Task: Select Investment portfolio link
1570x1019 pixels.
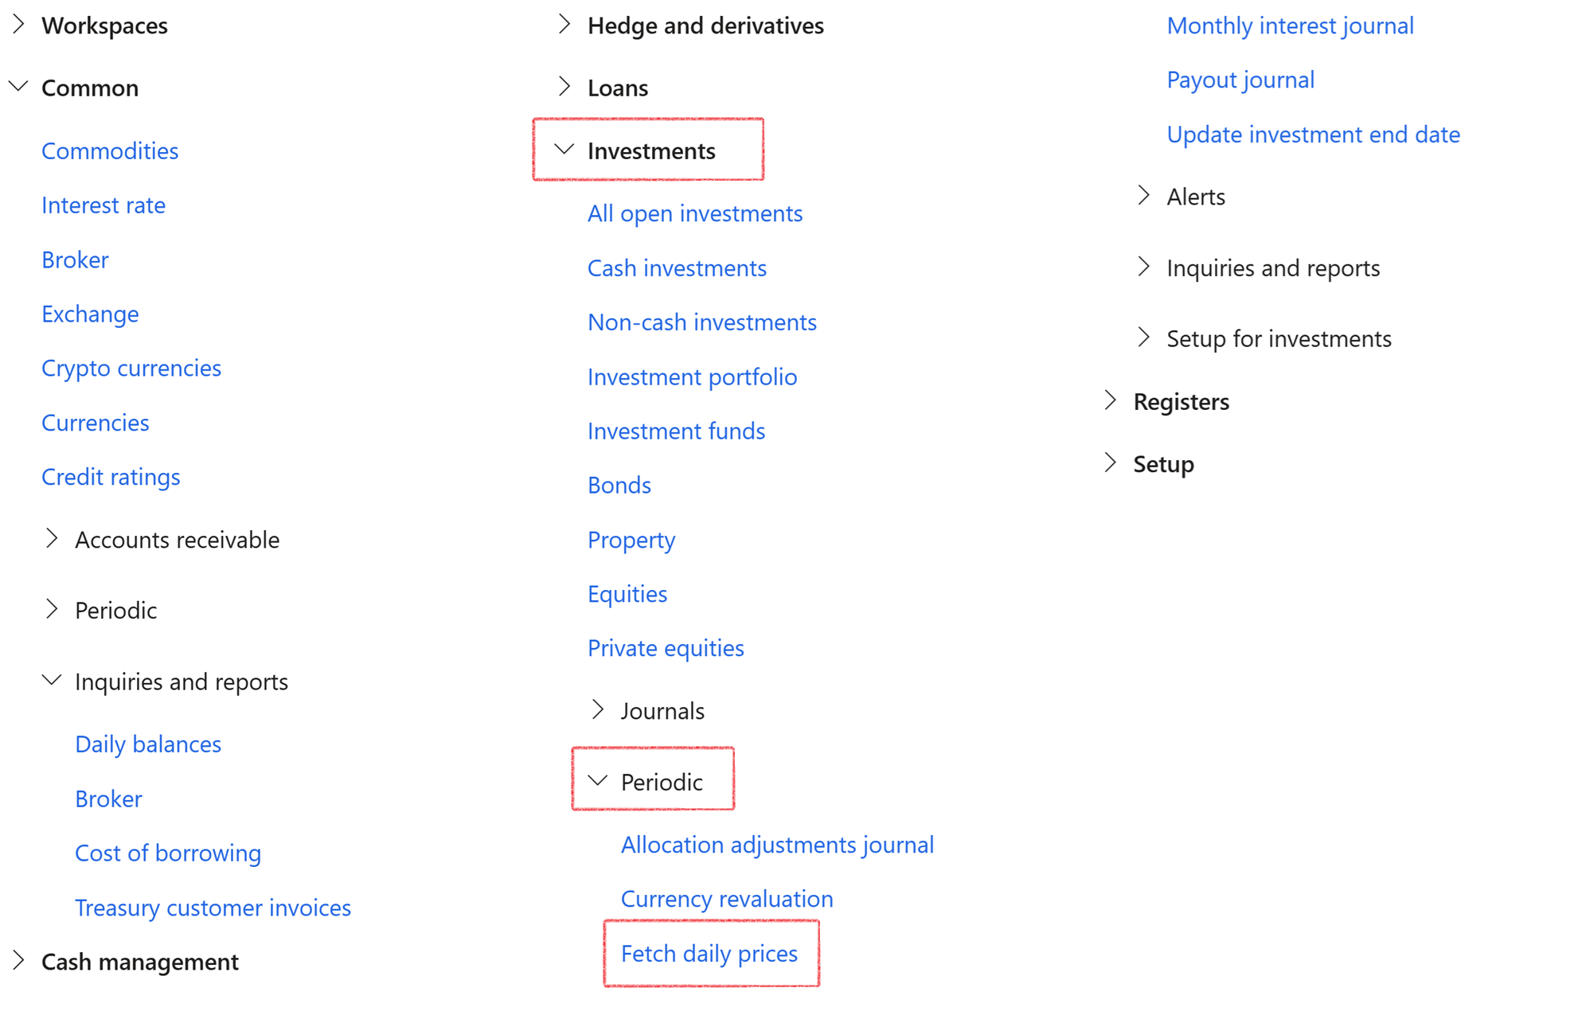Action: click(692, 377)
